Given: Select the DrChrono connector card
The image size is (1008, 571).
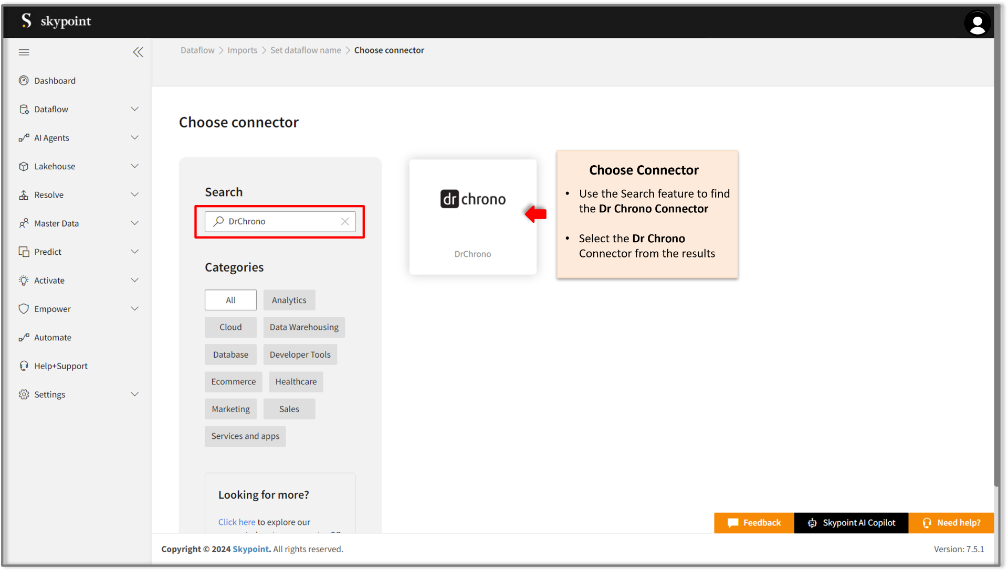Looking at the screenshot, I should click(472, 217).
